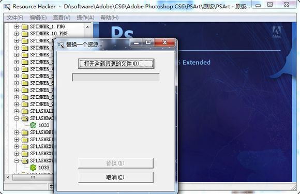Select the SPINNER_3 tree label
Screen dimensions: 300x194
pyautogui.click(x=42, y=62)
